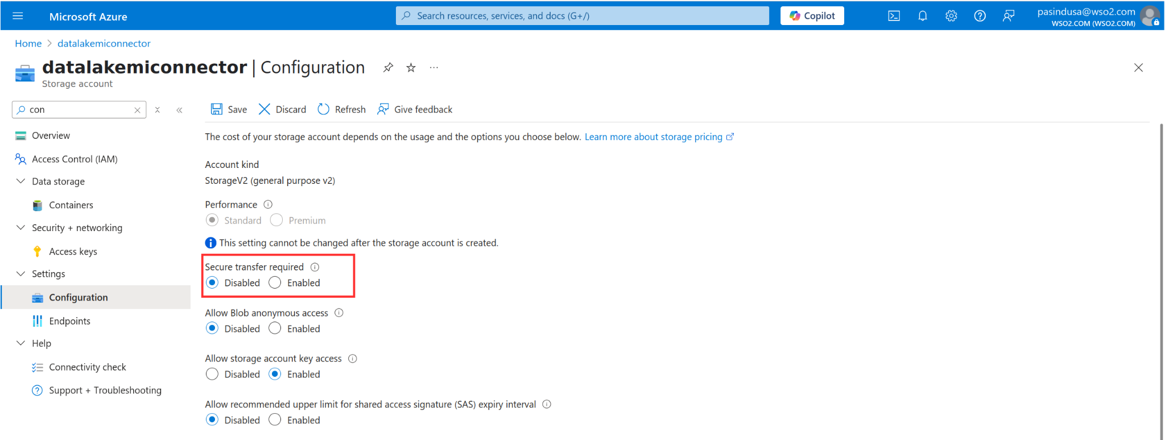This screenshot has width=1165, height=440.
Task: Pin the Configuration blade to dashboard
Action: [x=388, y=68]
